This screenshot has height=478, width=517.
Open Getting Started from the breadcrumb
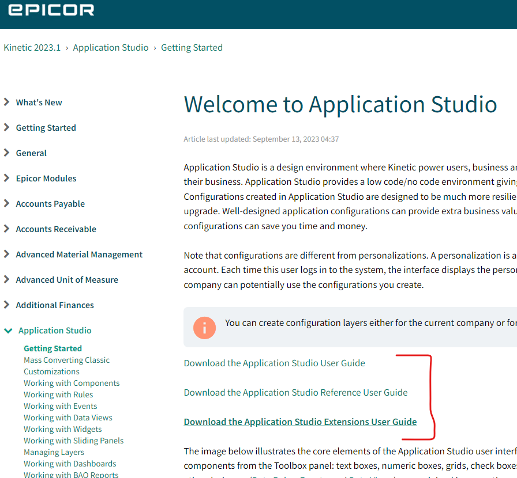[192, 47]
